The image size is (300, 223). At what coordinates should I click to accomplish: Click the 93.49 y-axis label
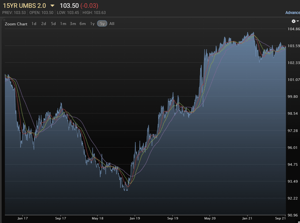pyautogui.click(x=292, y=181)
